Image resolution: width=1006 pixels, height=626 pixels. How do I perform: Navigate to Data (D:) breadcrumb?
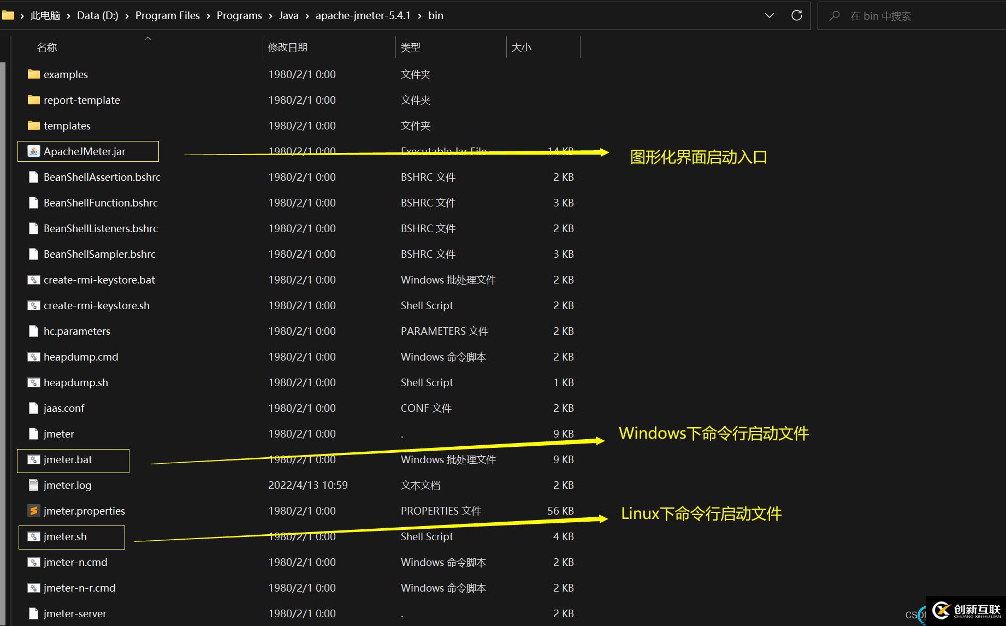pos(98,15)
